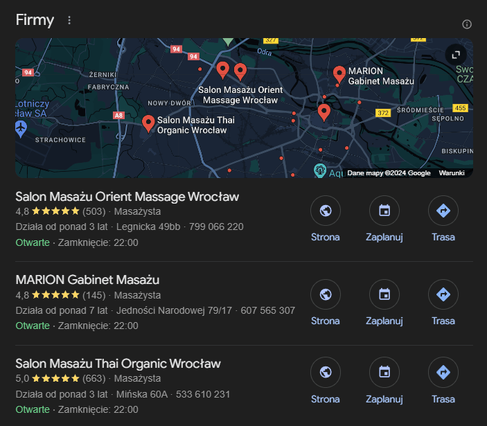The height and width of the screenshot is (426, 487).
Task: Click the info icon beside the Firmy header
Action: [x=466, y=24]
